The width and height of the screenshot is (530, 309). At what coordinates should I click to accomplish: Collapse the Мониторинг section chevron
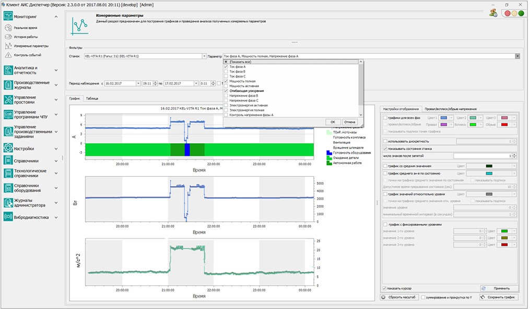coord(56,17)
